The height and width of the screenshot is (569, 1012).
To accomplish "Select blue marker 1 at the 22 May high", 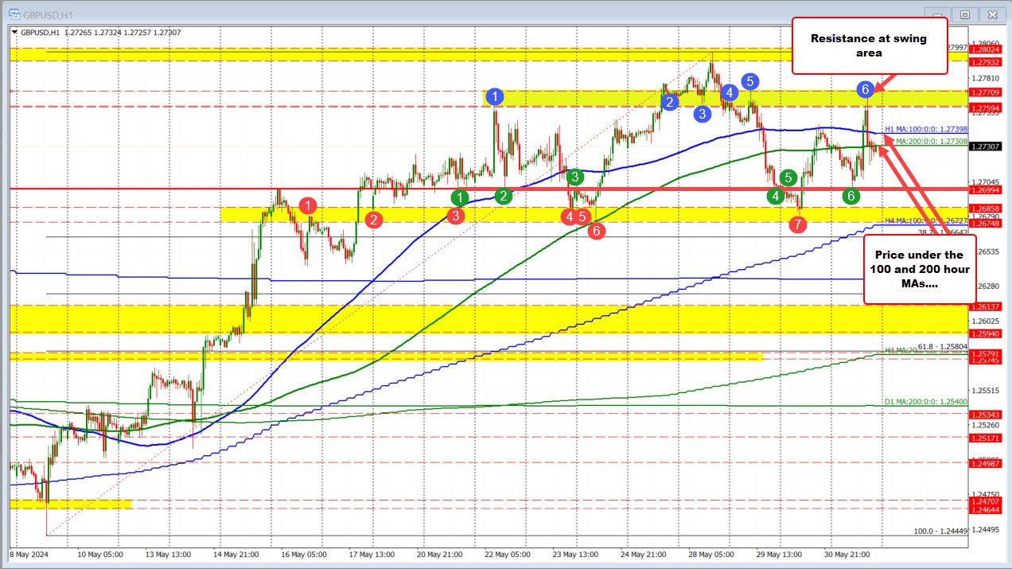I will click(x=494, y=96).
